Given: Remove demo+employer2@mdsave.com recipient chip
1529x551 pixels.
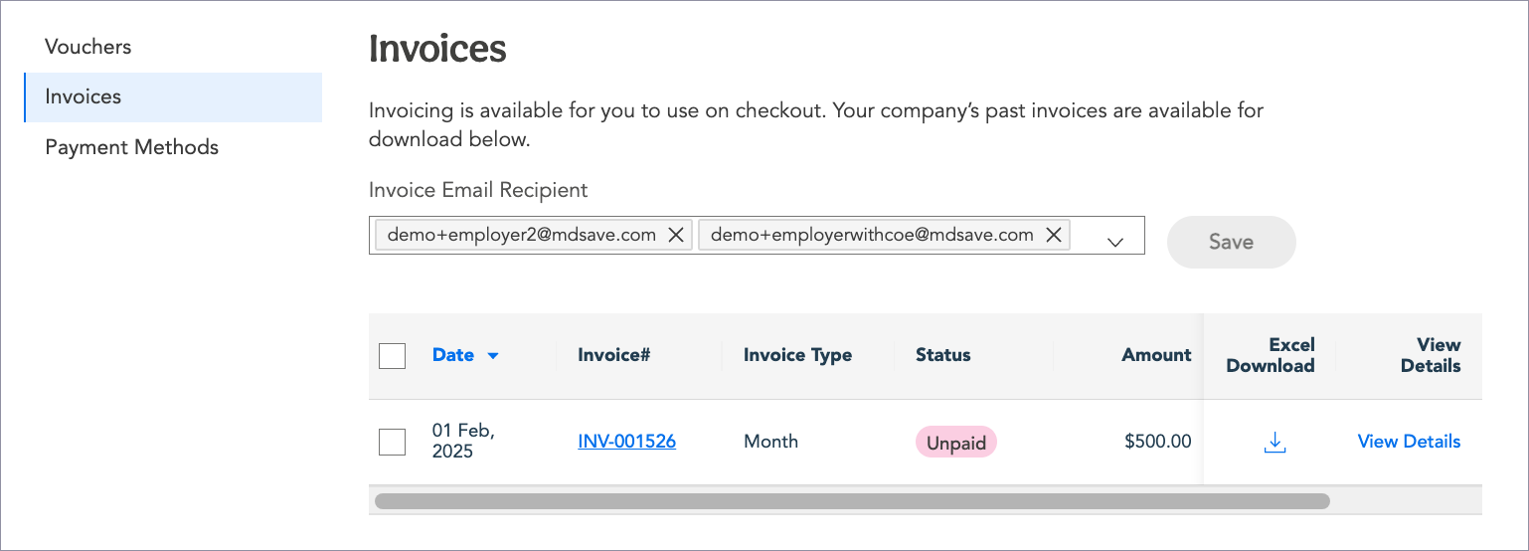Looking at the screenshot, I should pyautogui.click(x=675, y=235).
